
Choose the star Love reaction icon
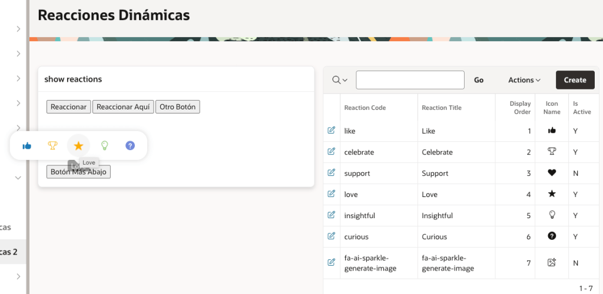click(x=78, y=146)
